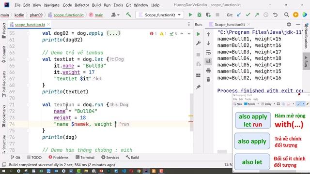The height and width of the screenshot is (174, 310).
Task: Click Git push arrow icon
Action: (257, 15)
